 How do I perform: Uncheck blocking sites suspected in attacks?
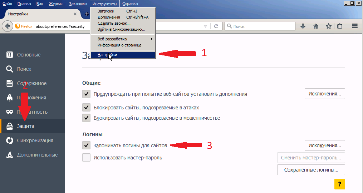(x=86, y=108)
